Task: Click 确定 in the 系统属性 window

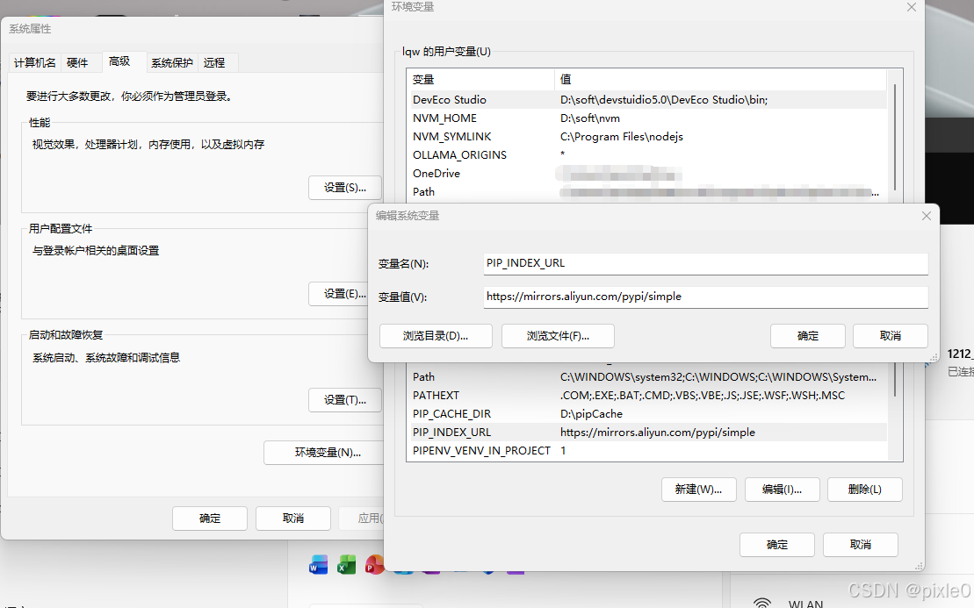Action: pyautogui.click(x=210, y=519)
